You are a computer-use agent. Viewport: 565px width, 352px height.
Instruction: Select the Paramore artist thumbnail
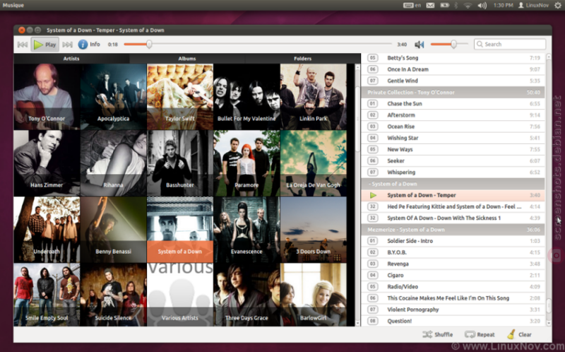point(246,163)
